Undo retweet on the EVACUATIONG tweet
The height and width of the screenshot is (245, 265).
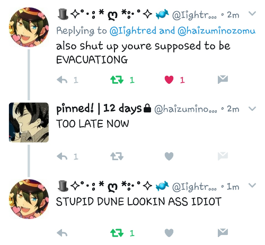coord(117,80)
